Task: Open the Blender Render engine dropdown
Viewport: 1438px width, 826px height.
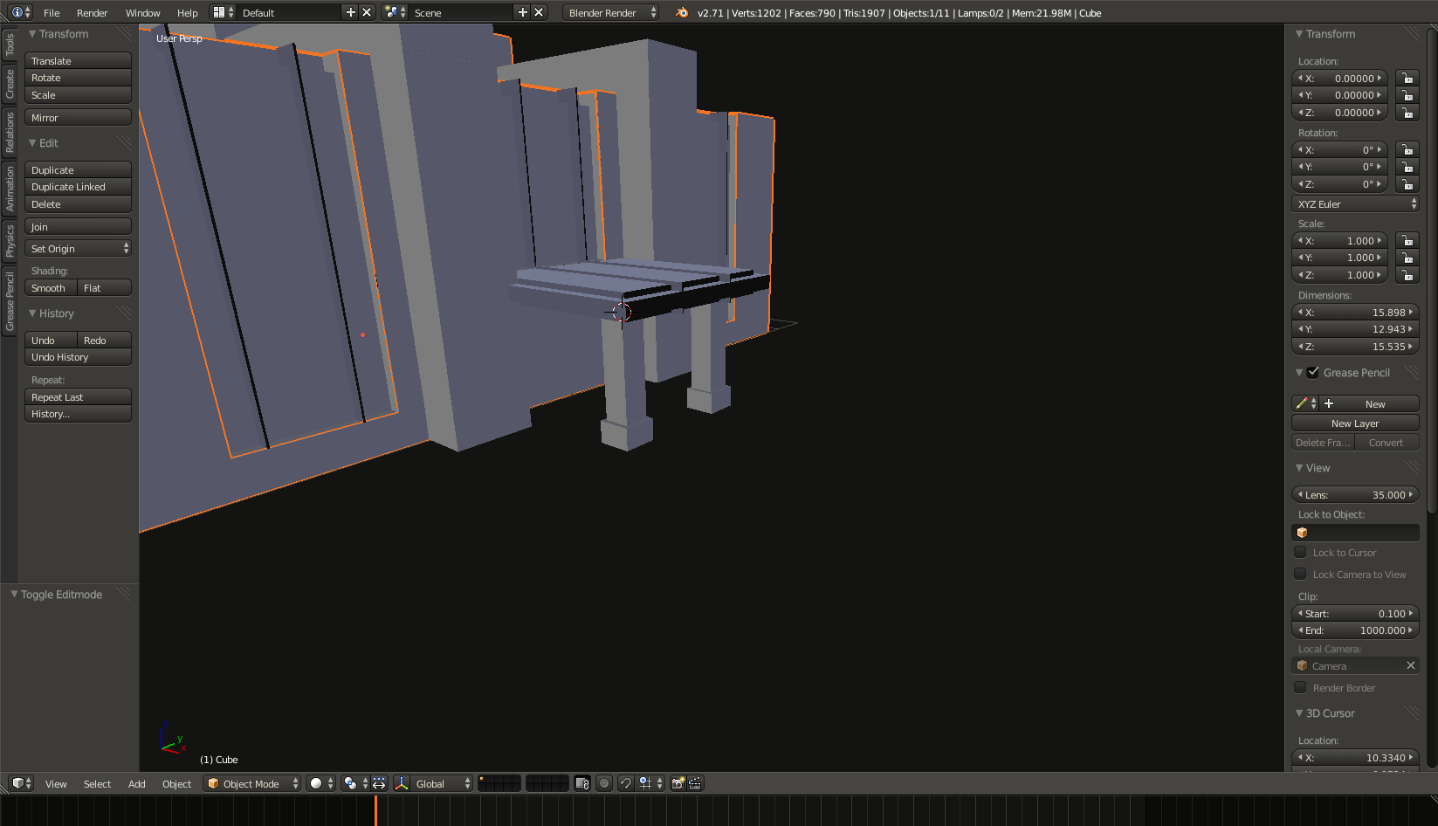Action: pos(610,13)
